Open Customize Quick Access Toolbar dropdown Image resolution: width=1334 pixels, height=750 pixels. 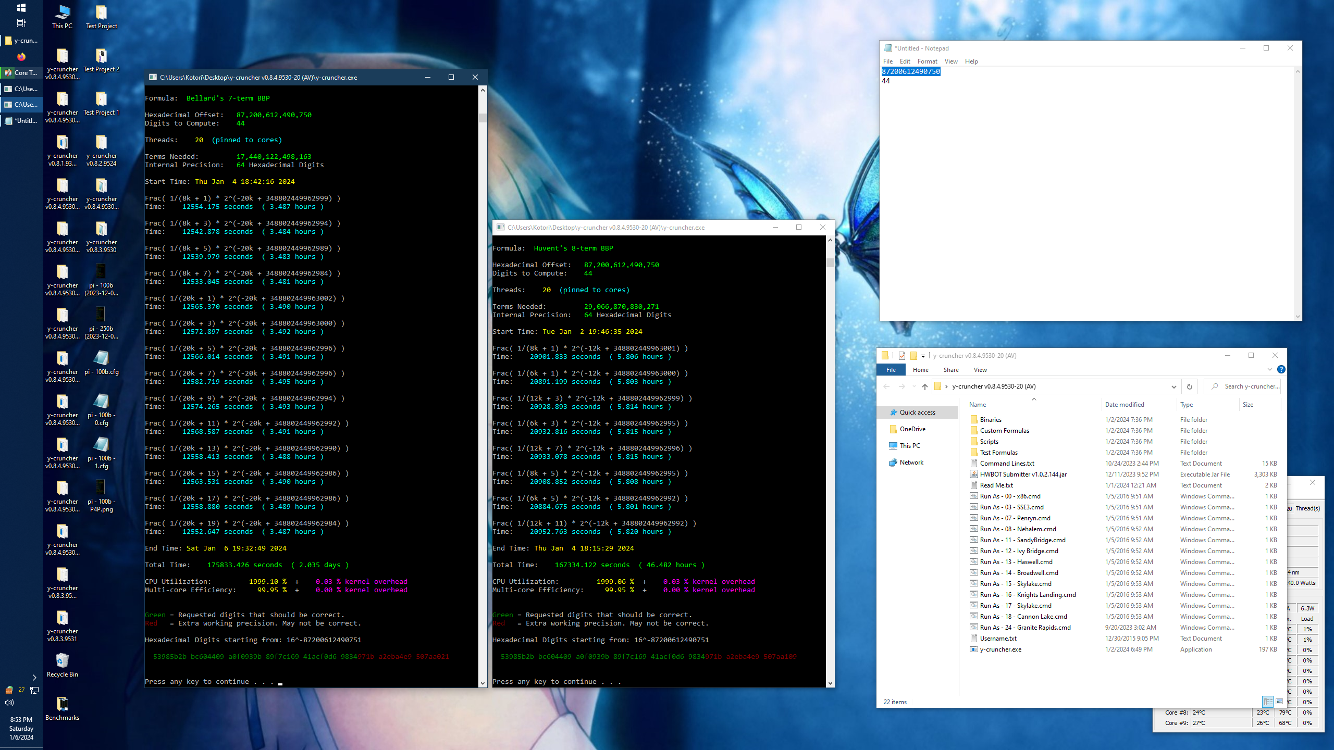[923, 356]
